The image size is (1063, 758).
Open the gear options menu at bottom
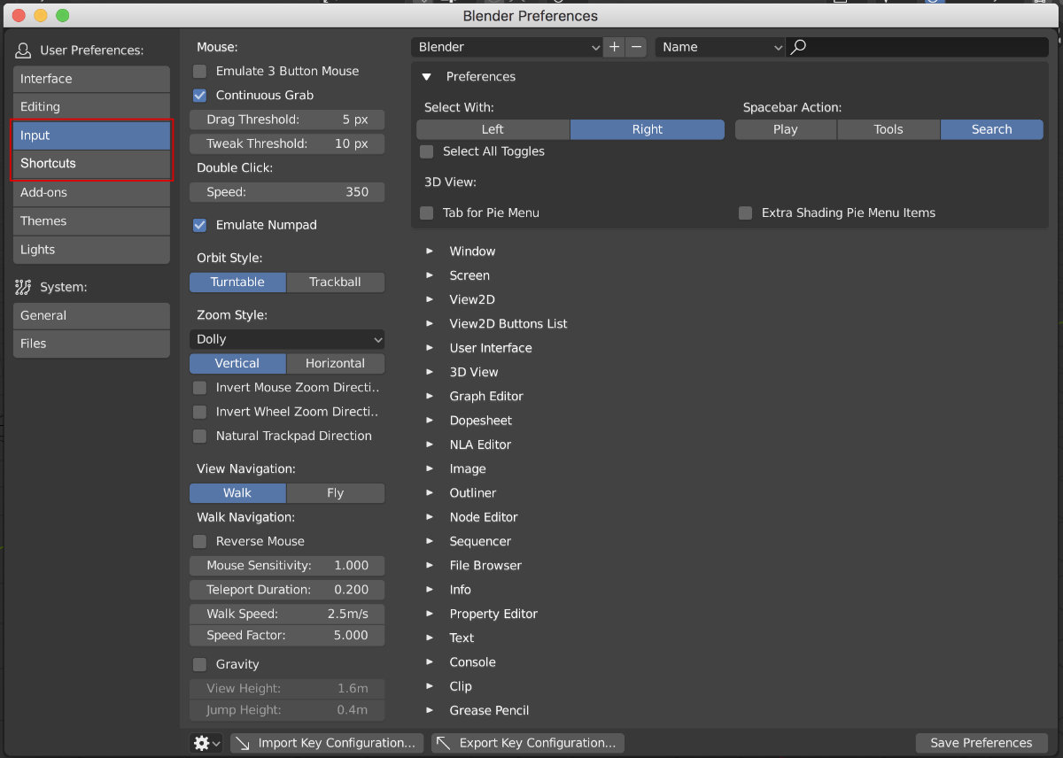click(x=206, y=743)
